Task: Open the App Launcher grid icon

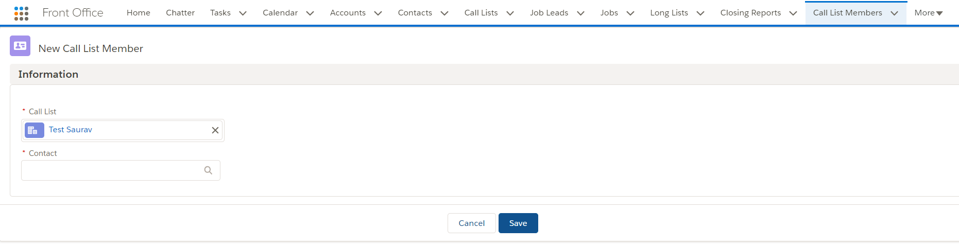Action: click(21, 13)
